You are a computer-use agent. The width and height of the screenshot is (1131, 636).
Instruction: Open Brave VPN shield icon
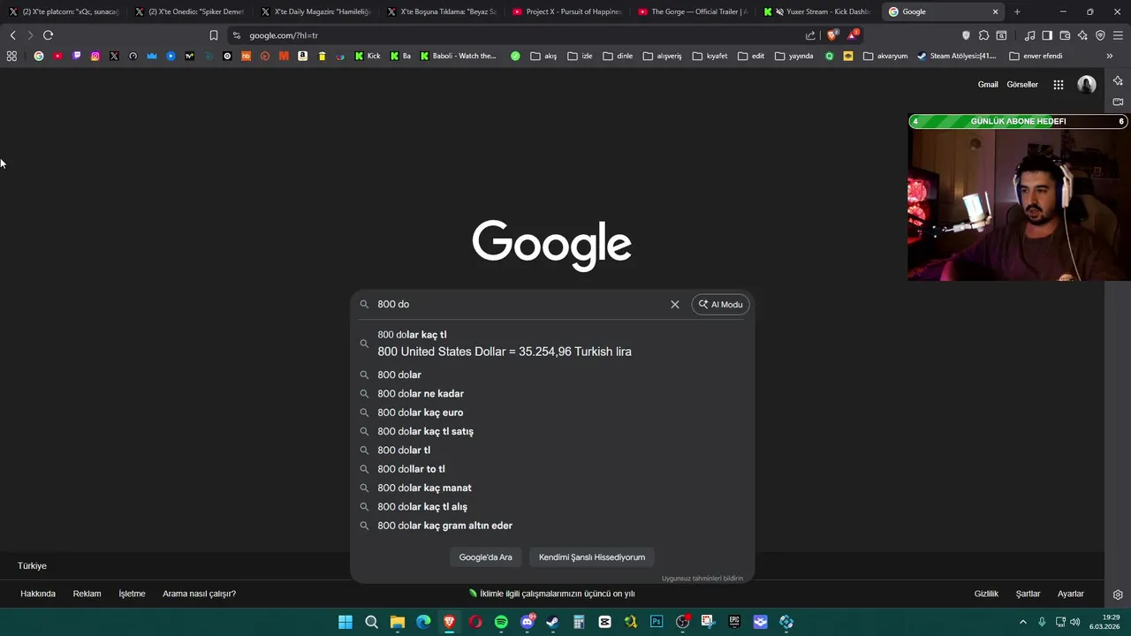coord(1100,35)
